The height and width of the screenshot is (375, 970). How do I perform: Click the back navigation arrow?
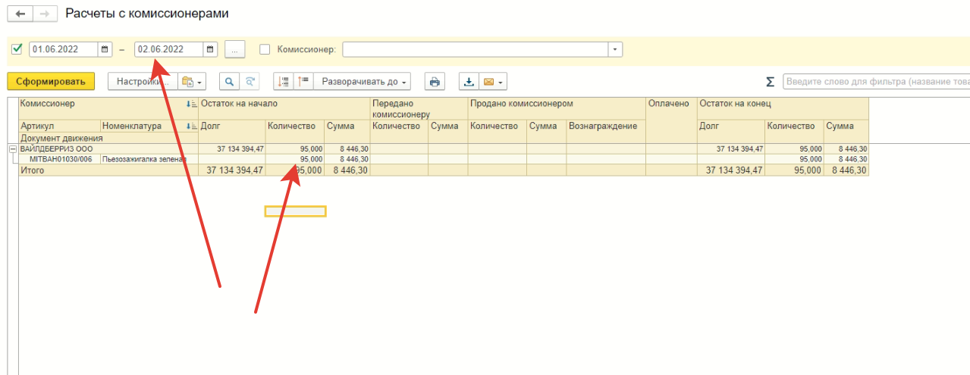click(x=20, y=14)
